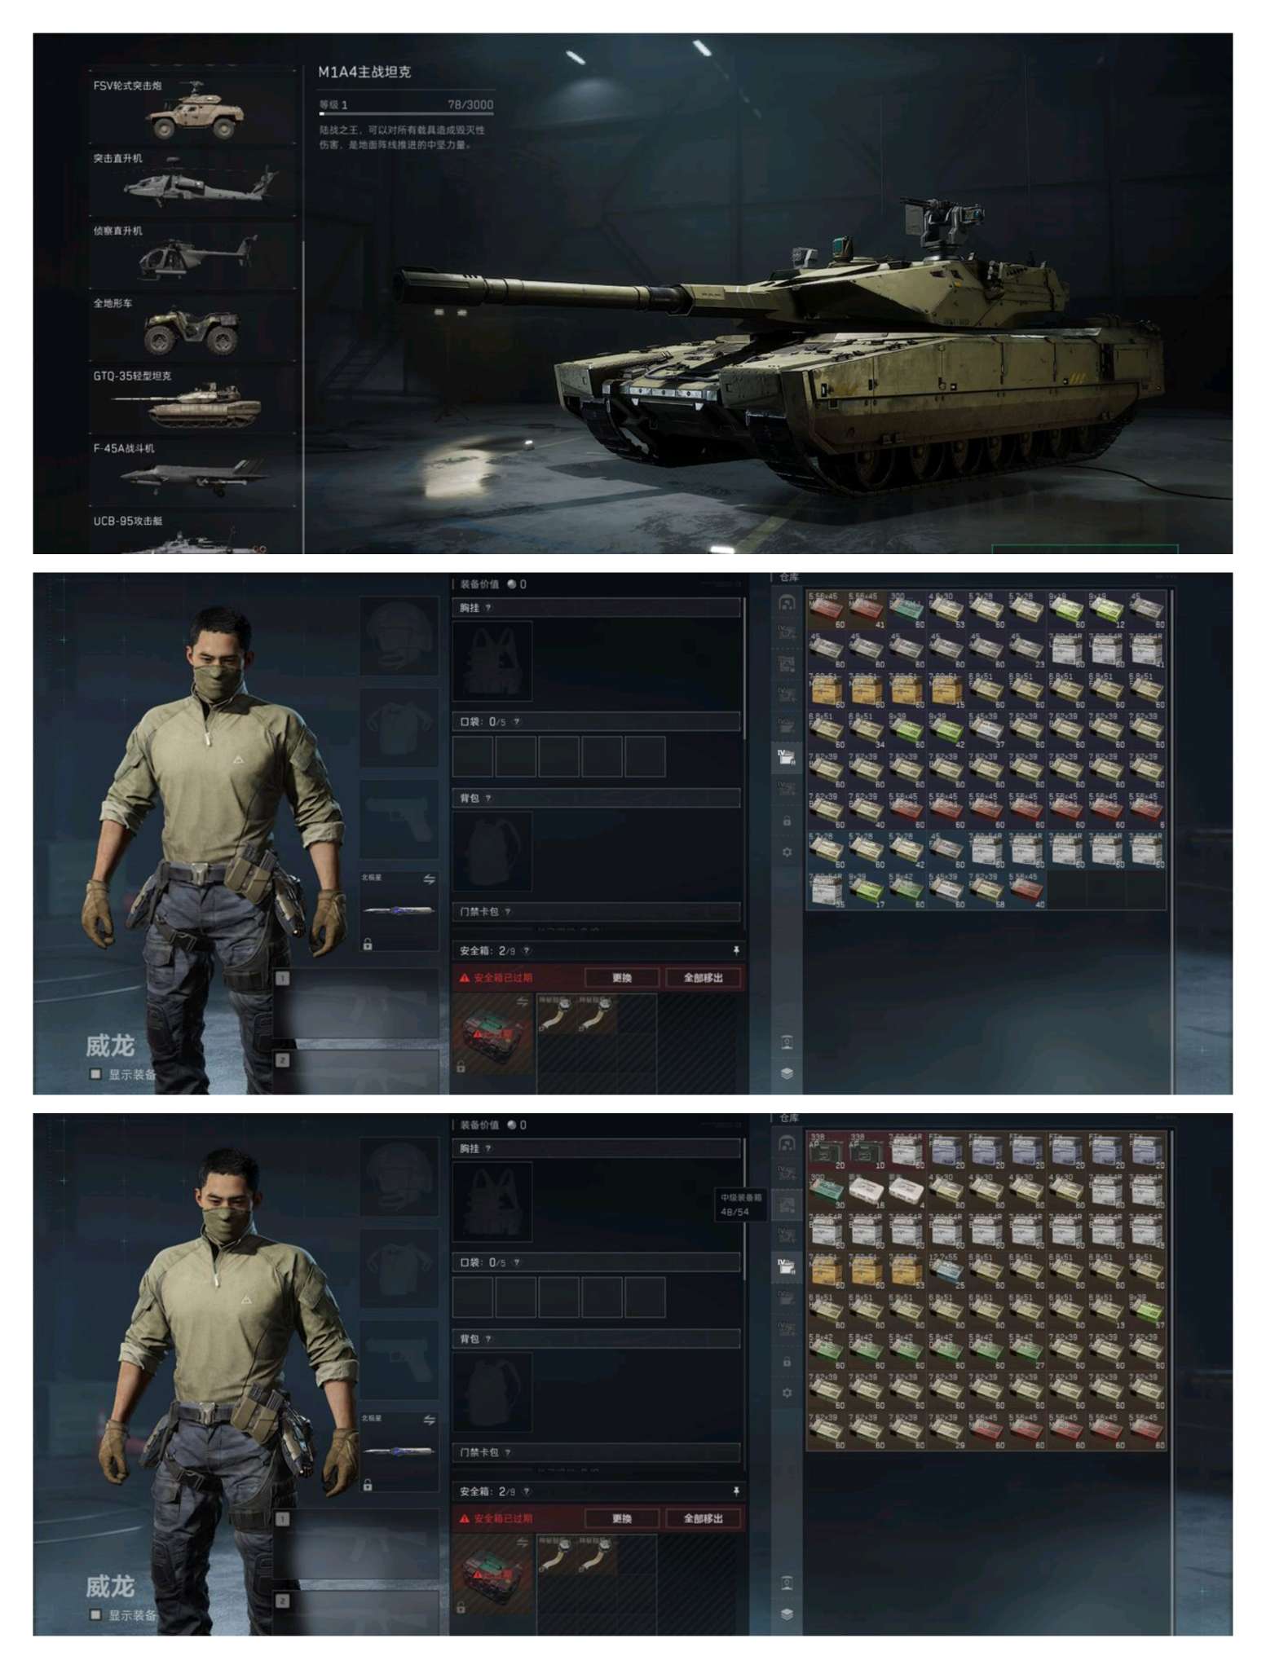Tick 显示装备 checkbox in the bottom screenshot
The width and height of the screenshot is (1266, 1669).
95,1614
